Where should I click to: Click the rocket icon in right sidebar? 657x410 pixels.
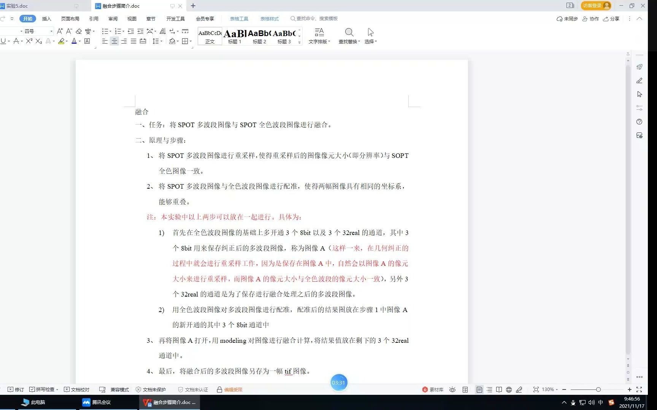click(640, 67)
